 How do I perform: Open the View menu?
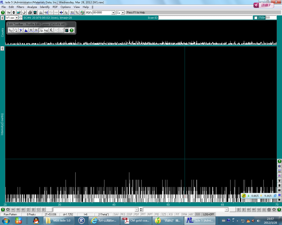coord(76,7)
